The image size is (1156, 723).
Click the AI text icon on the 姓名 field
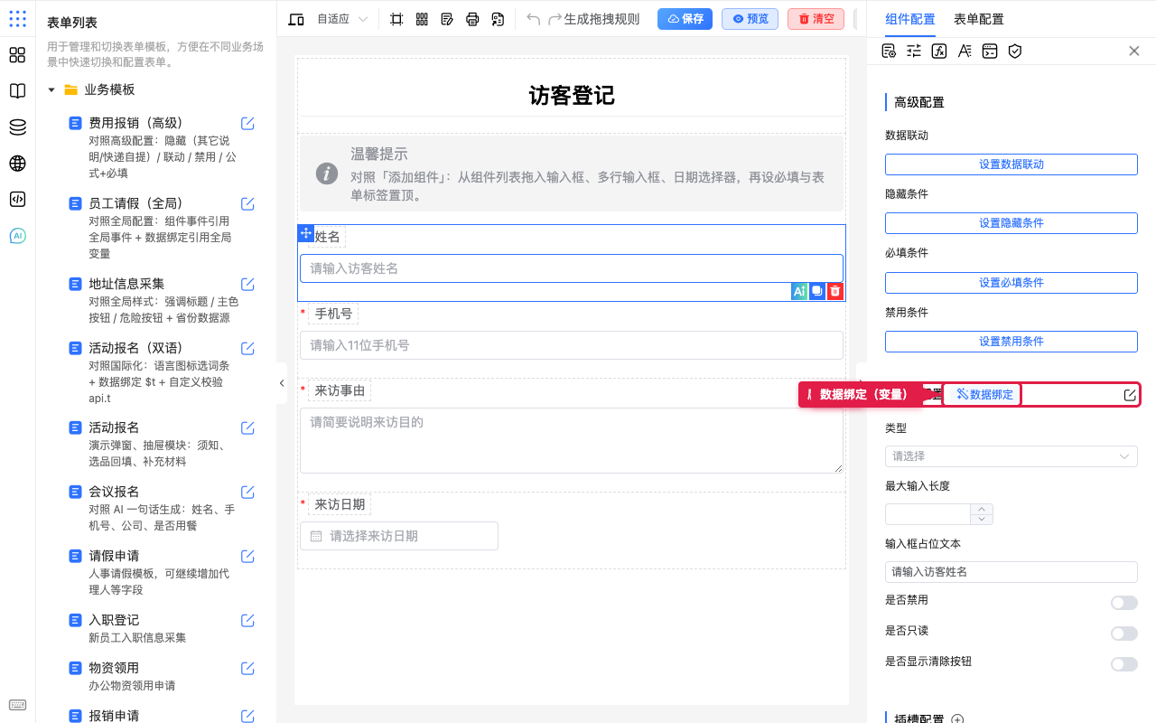click(799, 291)
